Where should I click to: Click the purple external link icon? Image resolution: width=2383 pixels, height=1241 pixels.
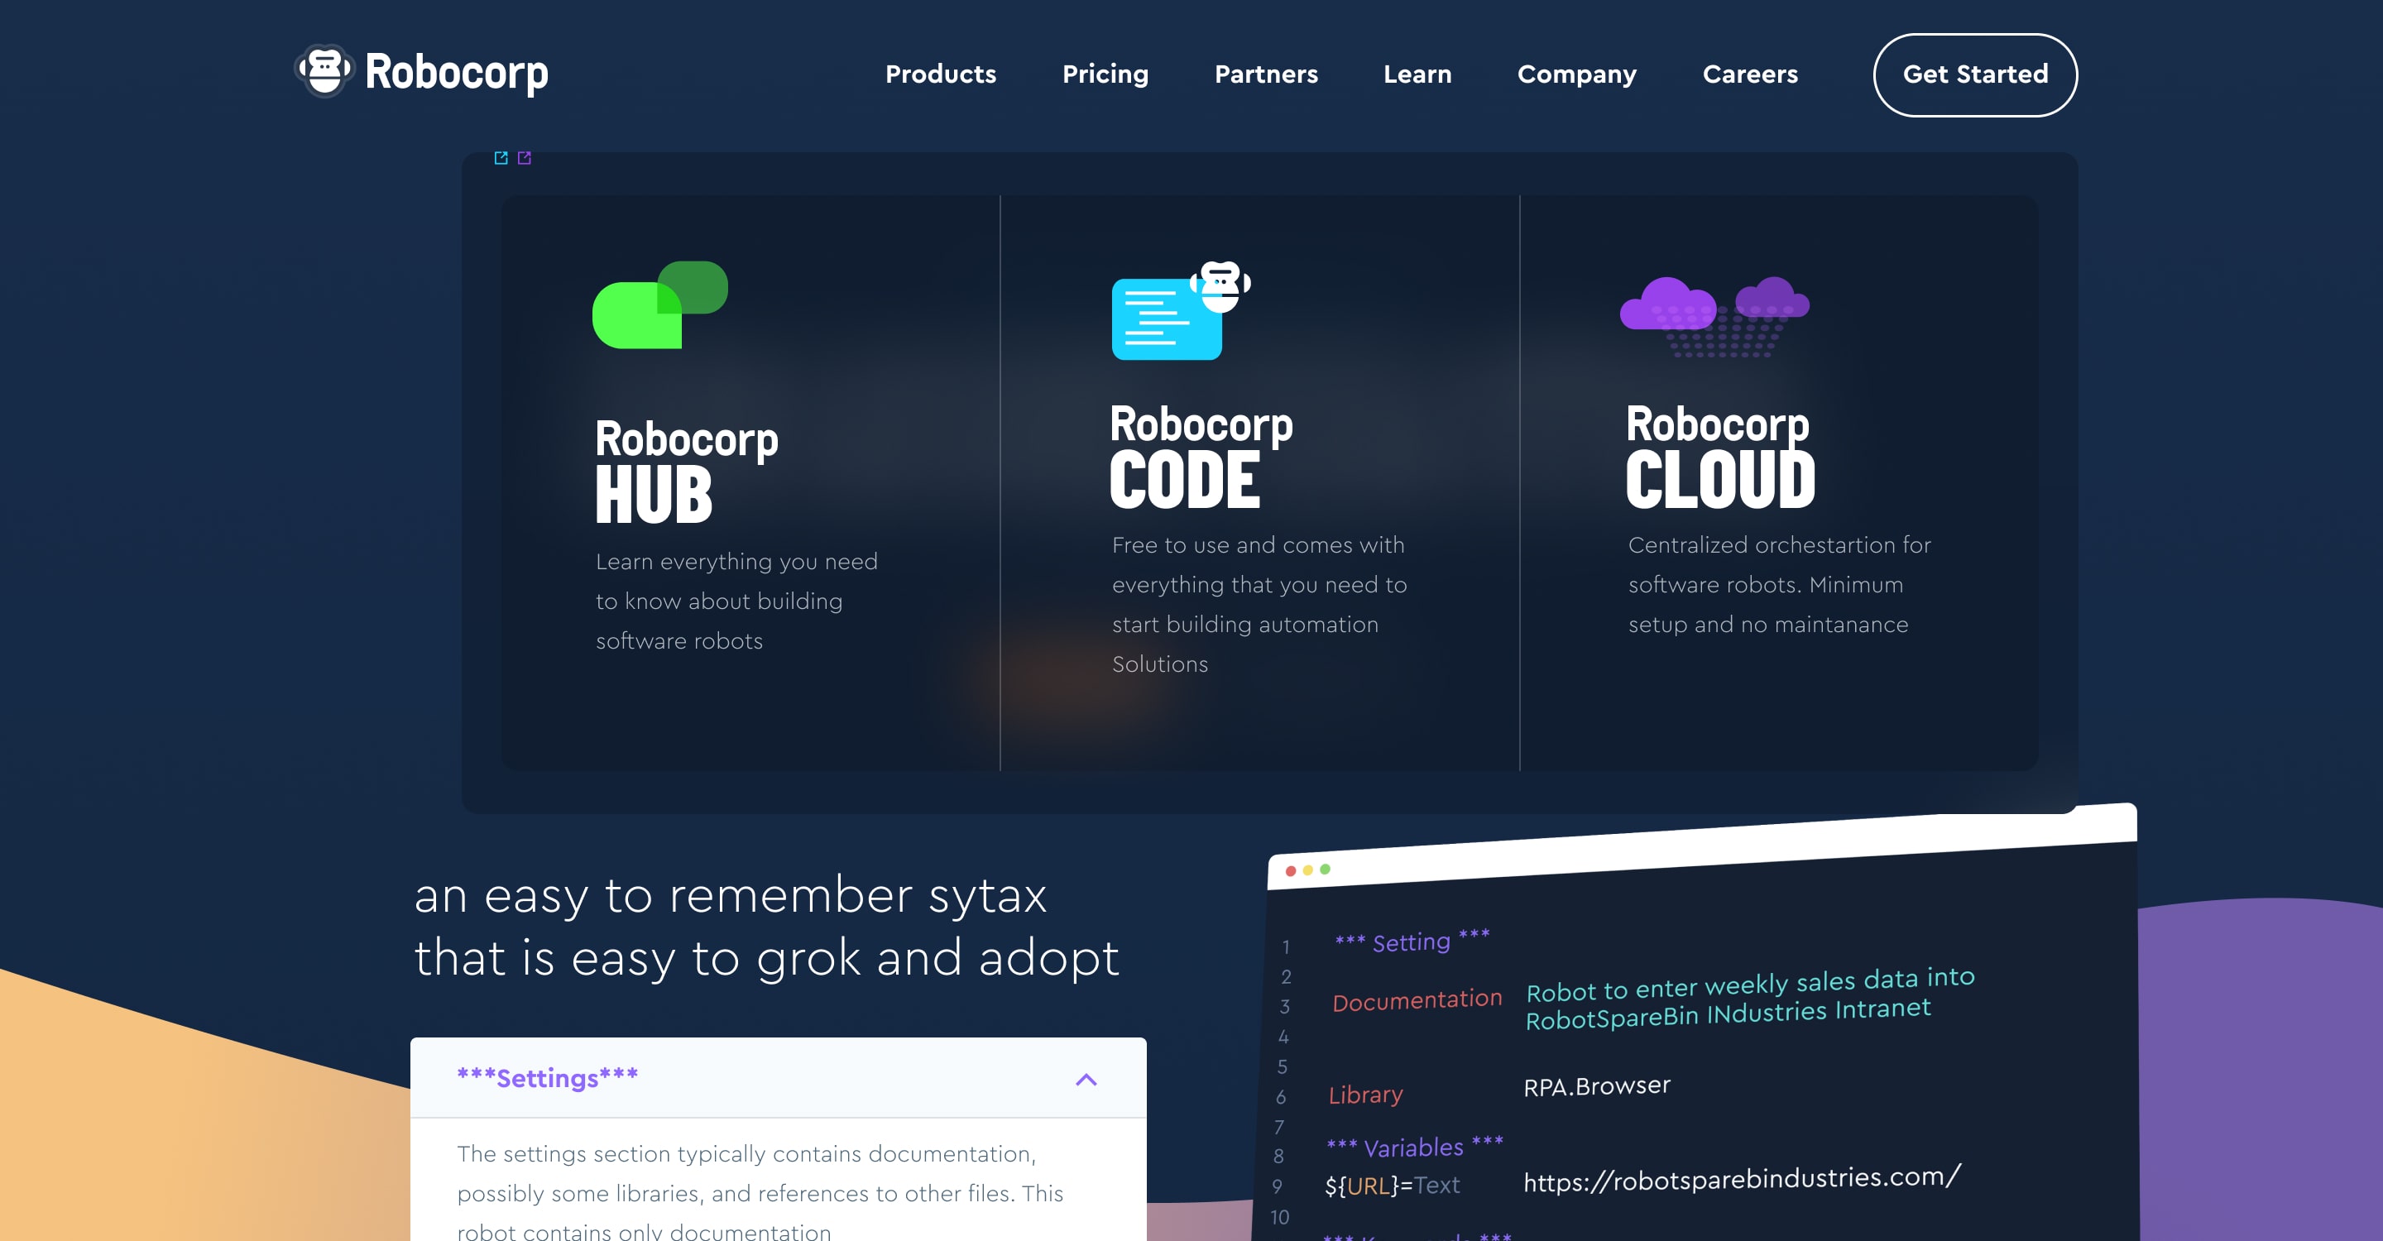click(x=525, y=158)
